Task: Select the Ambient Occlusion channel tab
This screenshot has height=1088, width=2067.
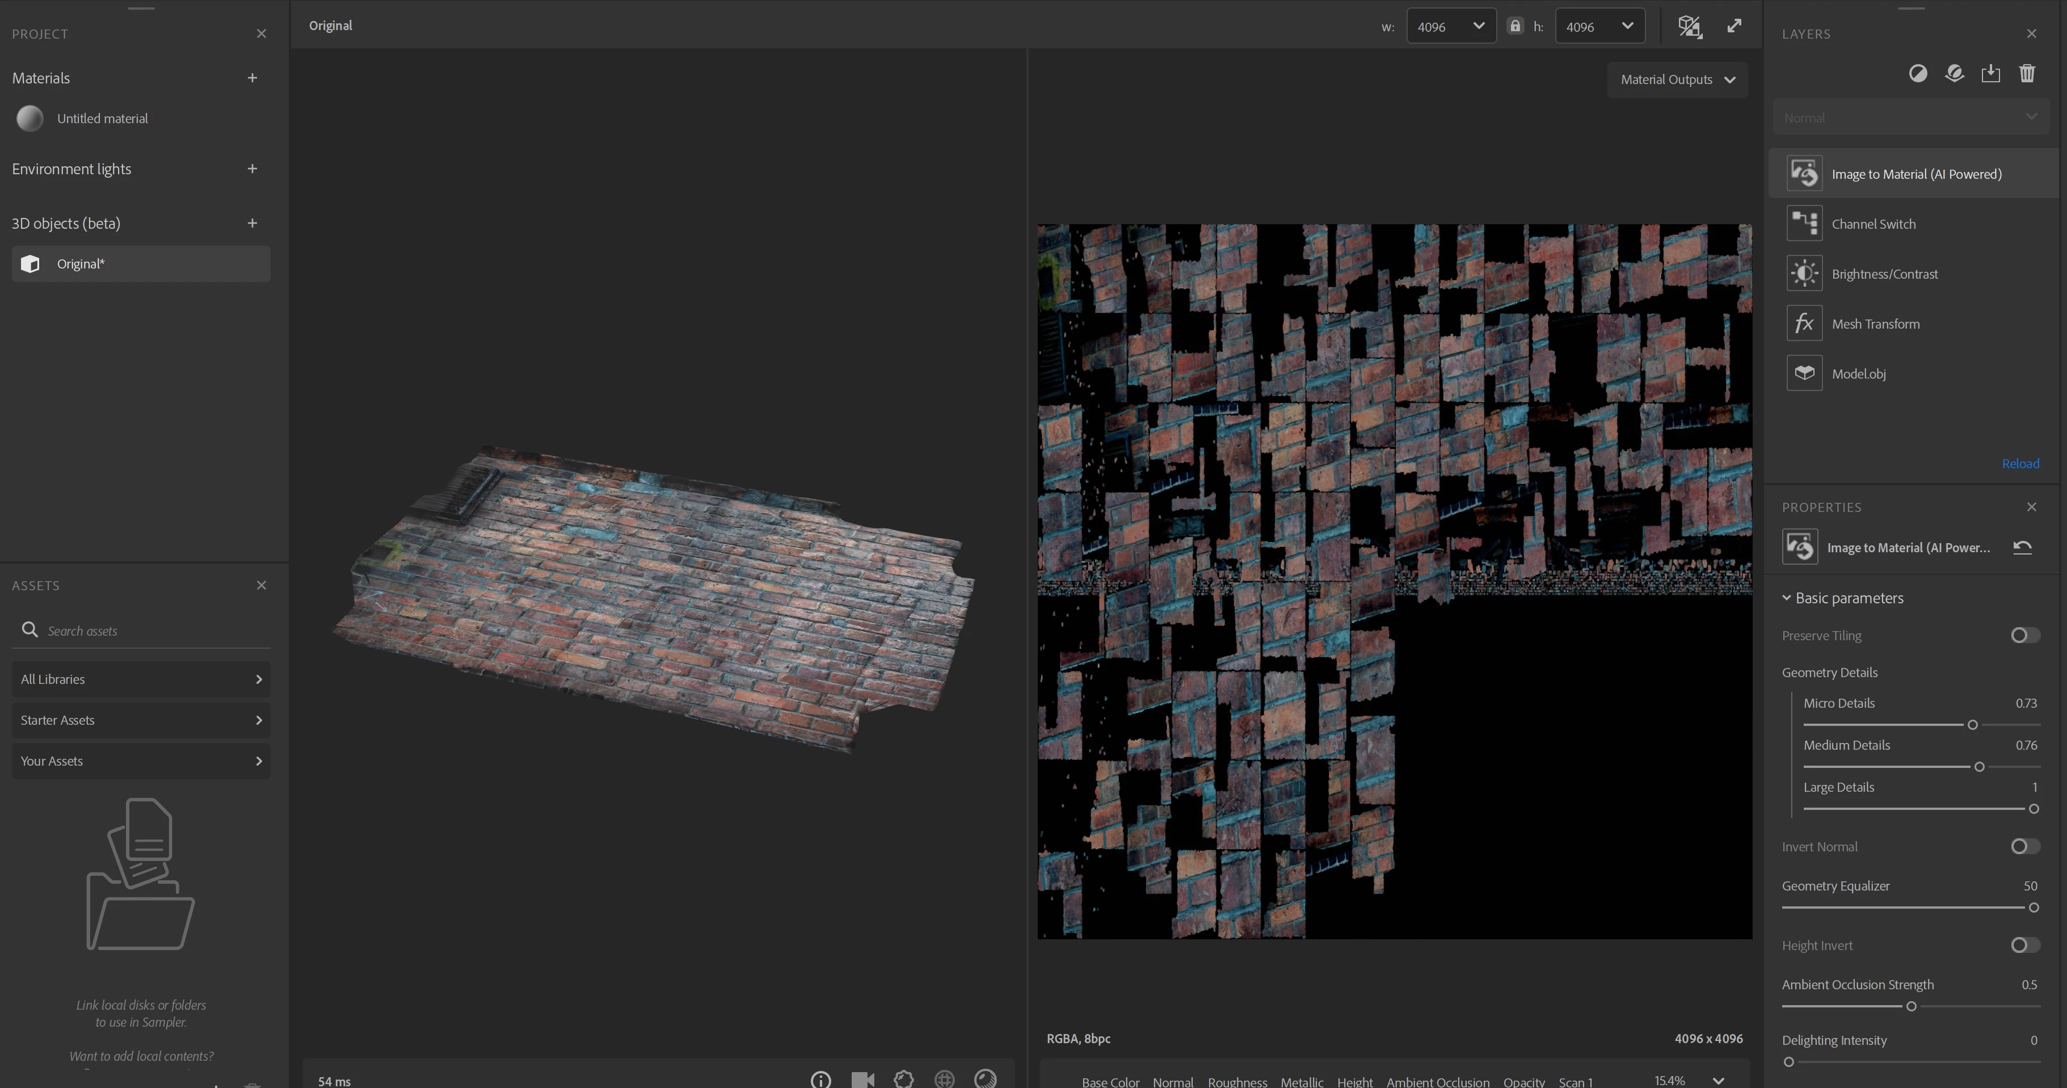Action: 1437,1082
